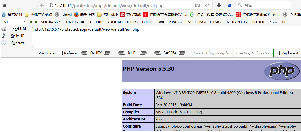Click left arrow before 0xHEX
The height and width of the screenshot is (132, 301).
click(x=84, y=53)
